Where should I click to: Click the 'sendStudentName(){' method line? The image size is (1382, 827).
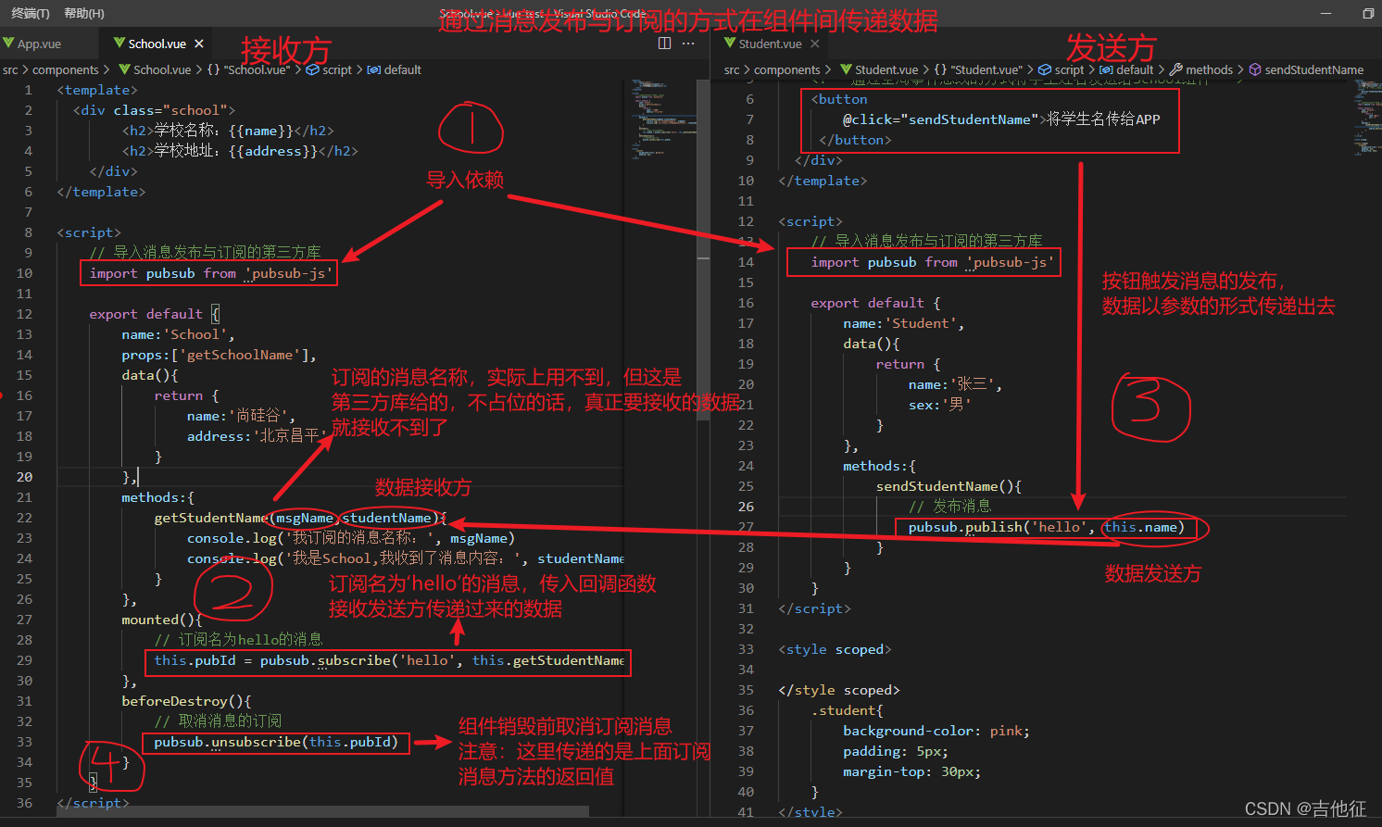point(949,486)
